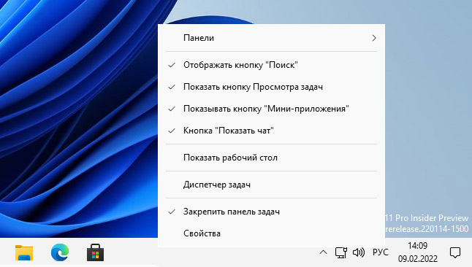Disable Кнопка "Показать чат" option
472x267 pixels.
(271, 131)
